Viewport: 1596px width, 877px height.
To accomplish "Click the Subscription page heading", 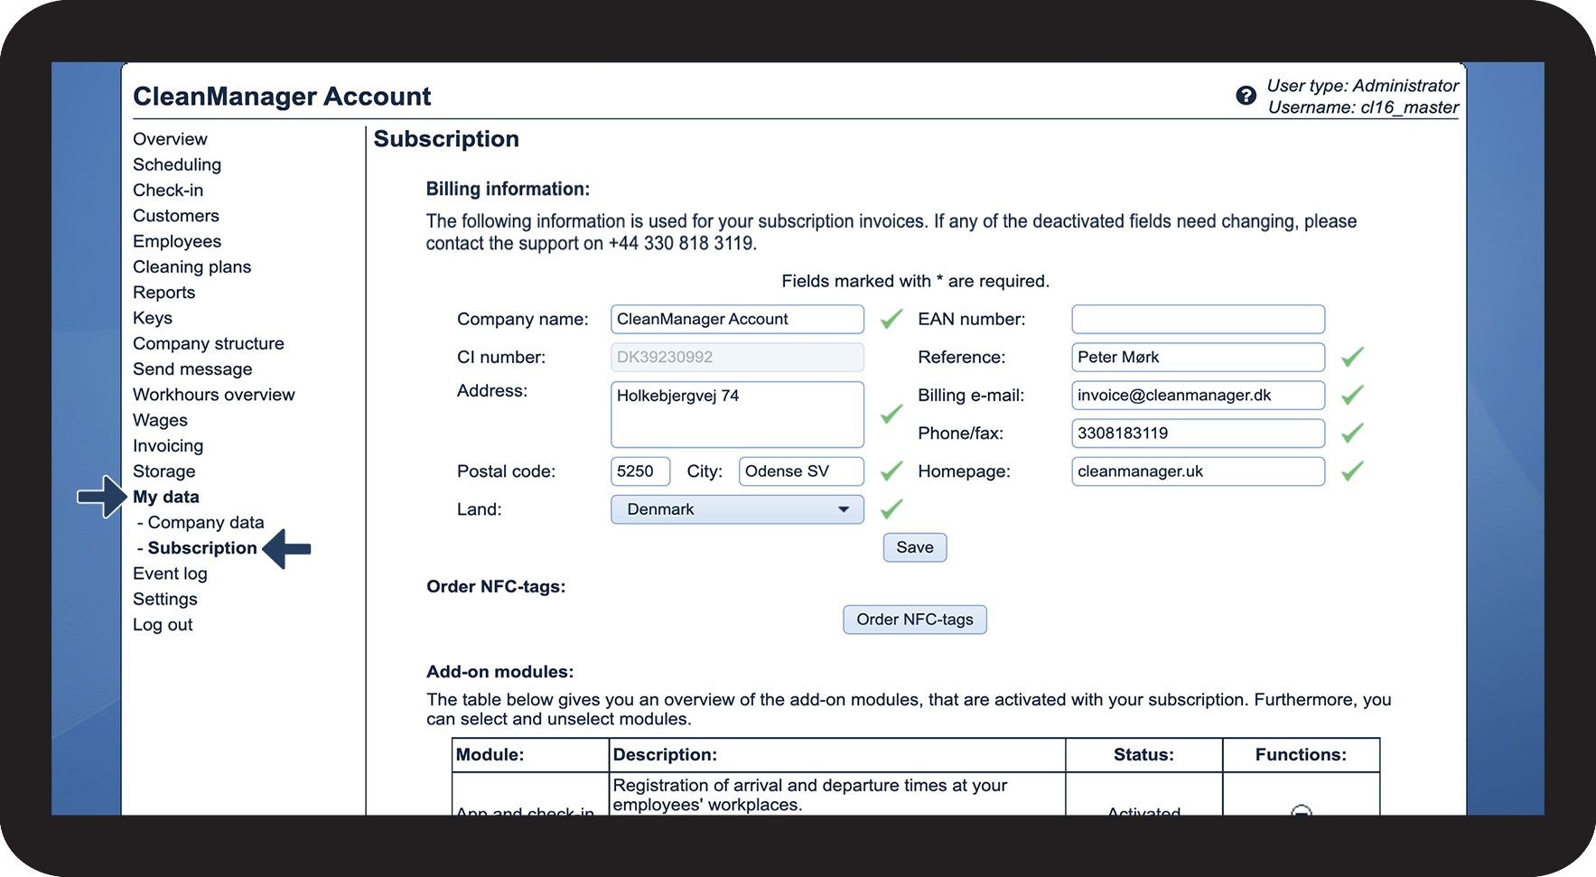I will pos(446,139).
